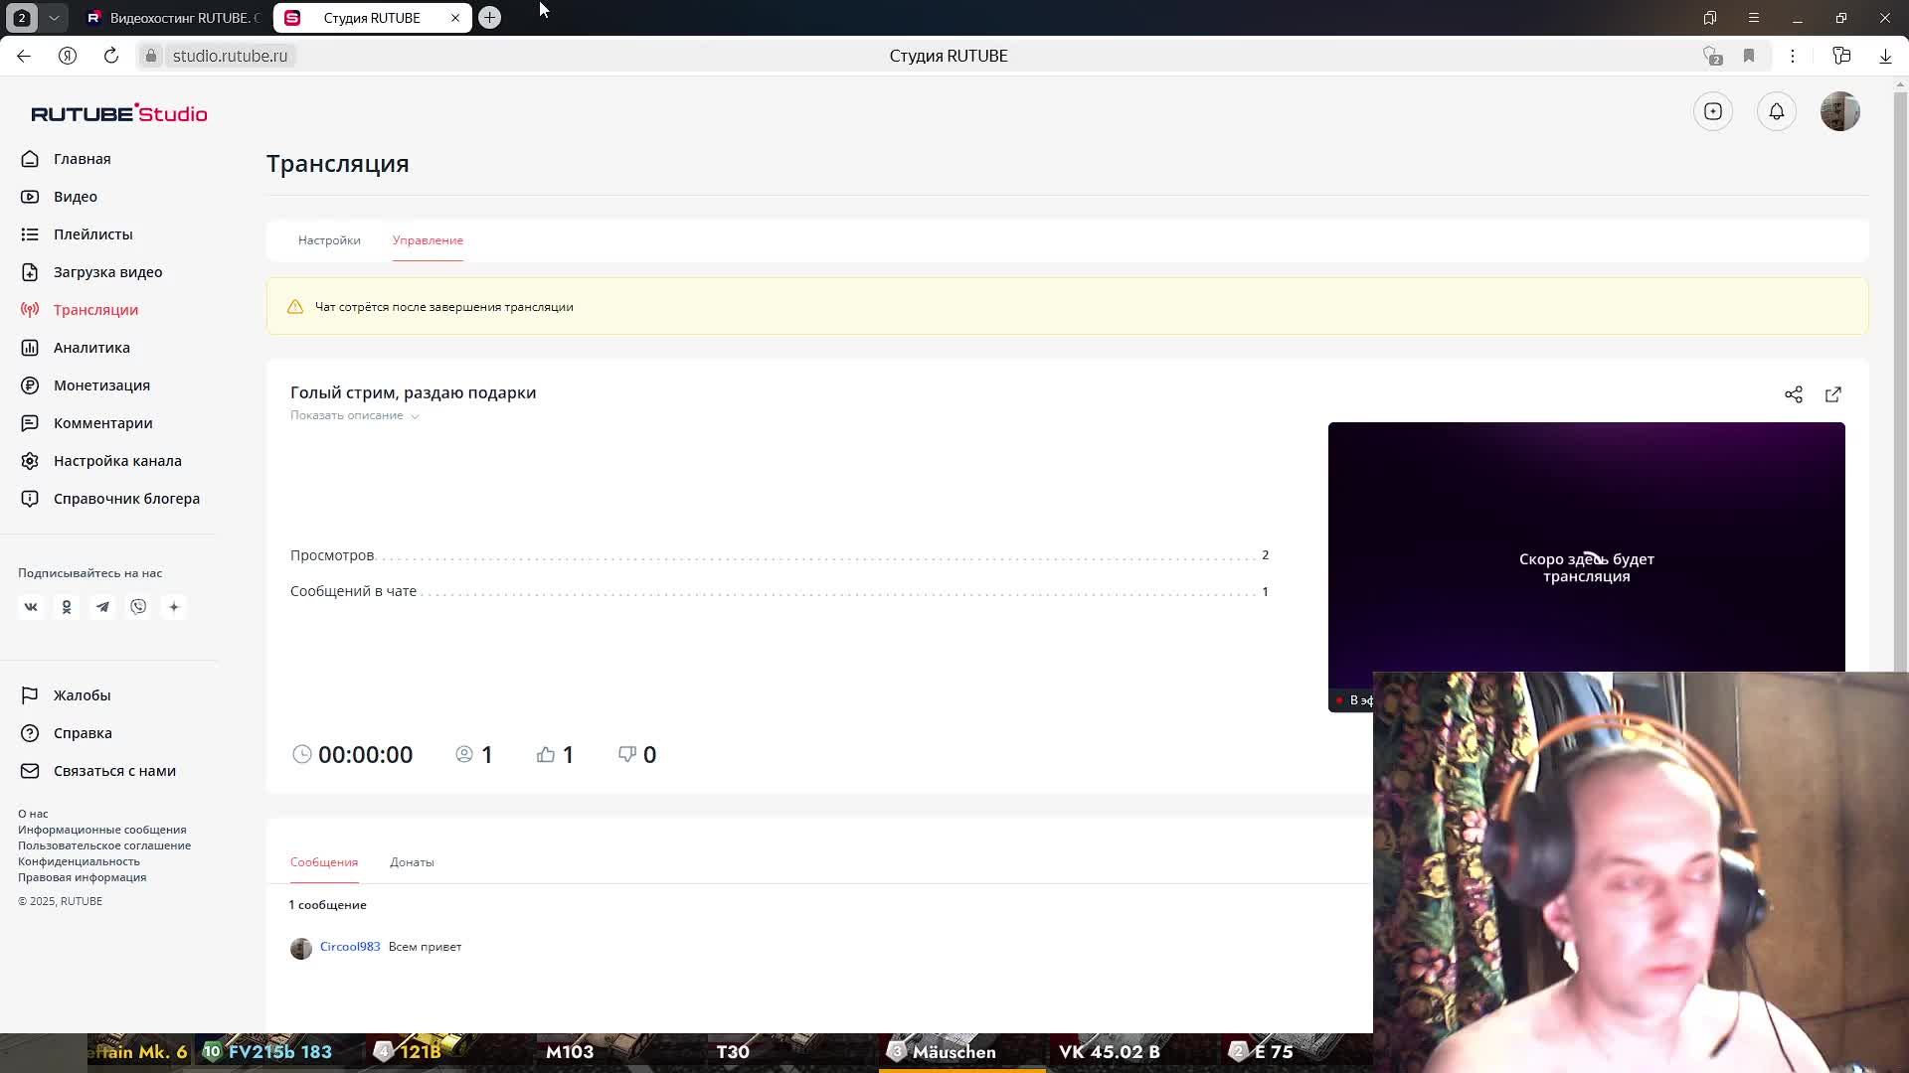Click the Viber social icon
This screenshot has width=1909, height=1073.
[x=138, y=607]
